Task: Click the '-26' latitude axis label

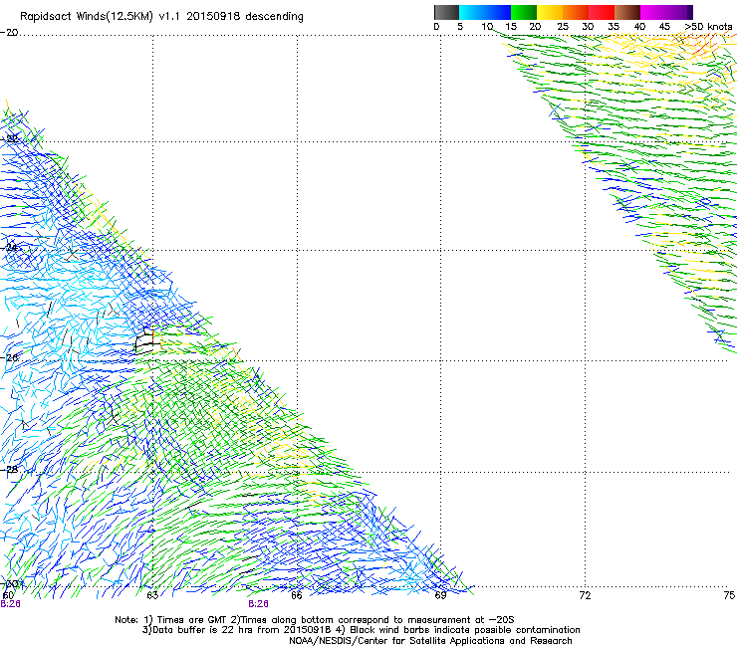Action: [9, 358]
